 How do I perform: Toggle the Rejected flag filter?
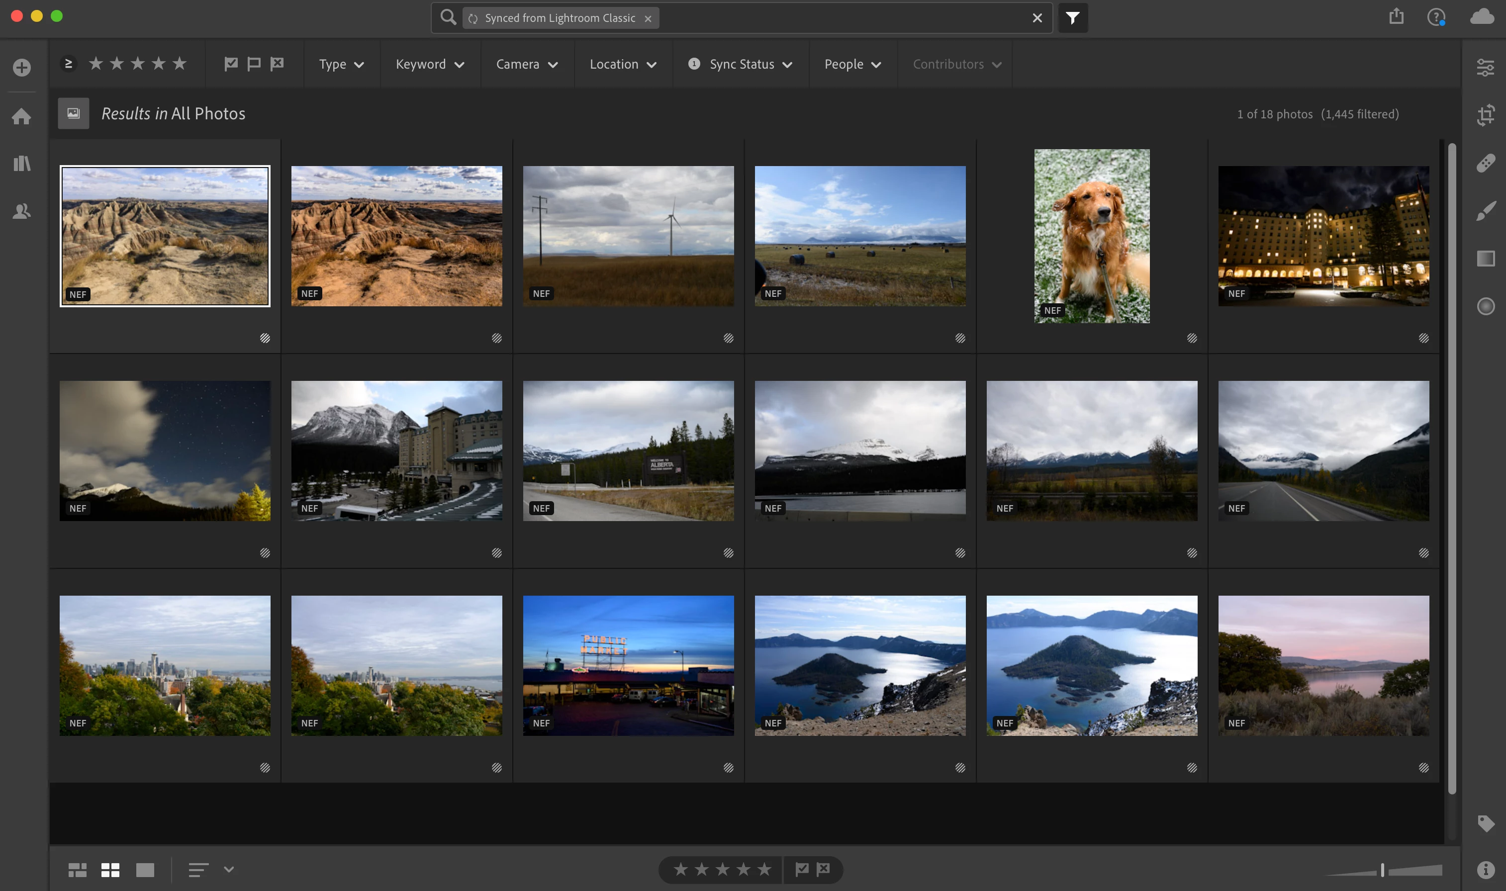tap(277, 64)
